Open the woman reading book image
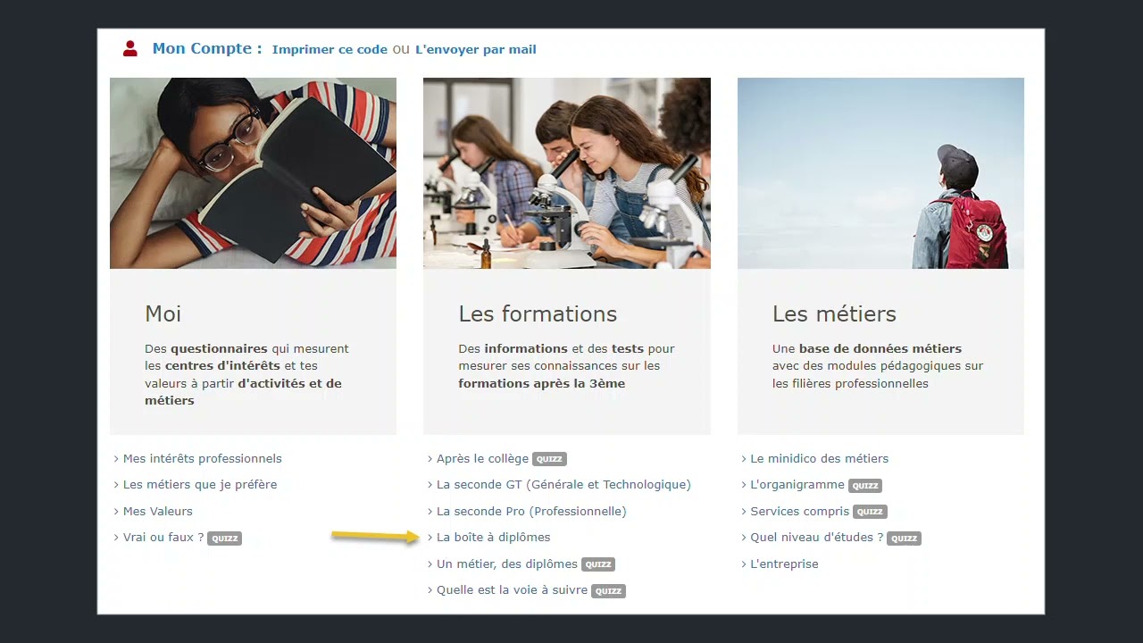The width and height of the screenshot is (1143, 643). tap(253, 173)
